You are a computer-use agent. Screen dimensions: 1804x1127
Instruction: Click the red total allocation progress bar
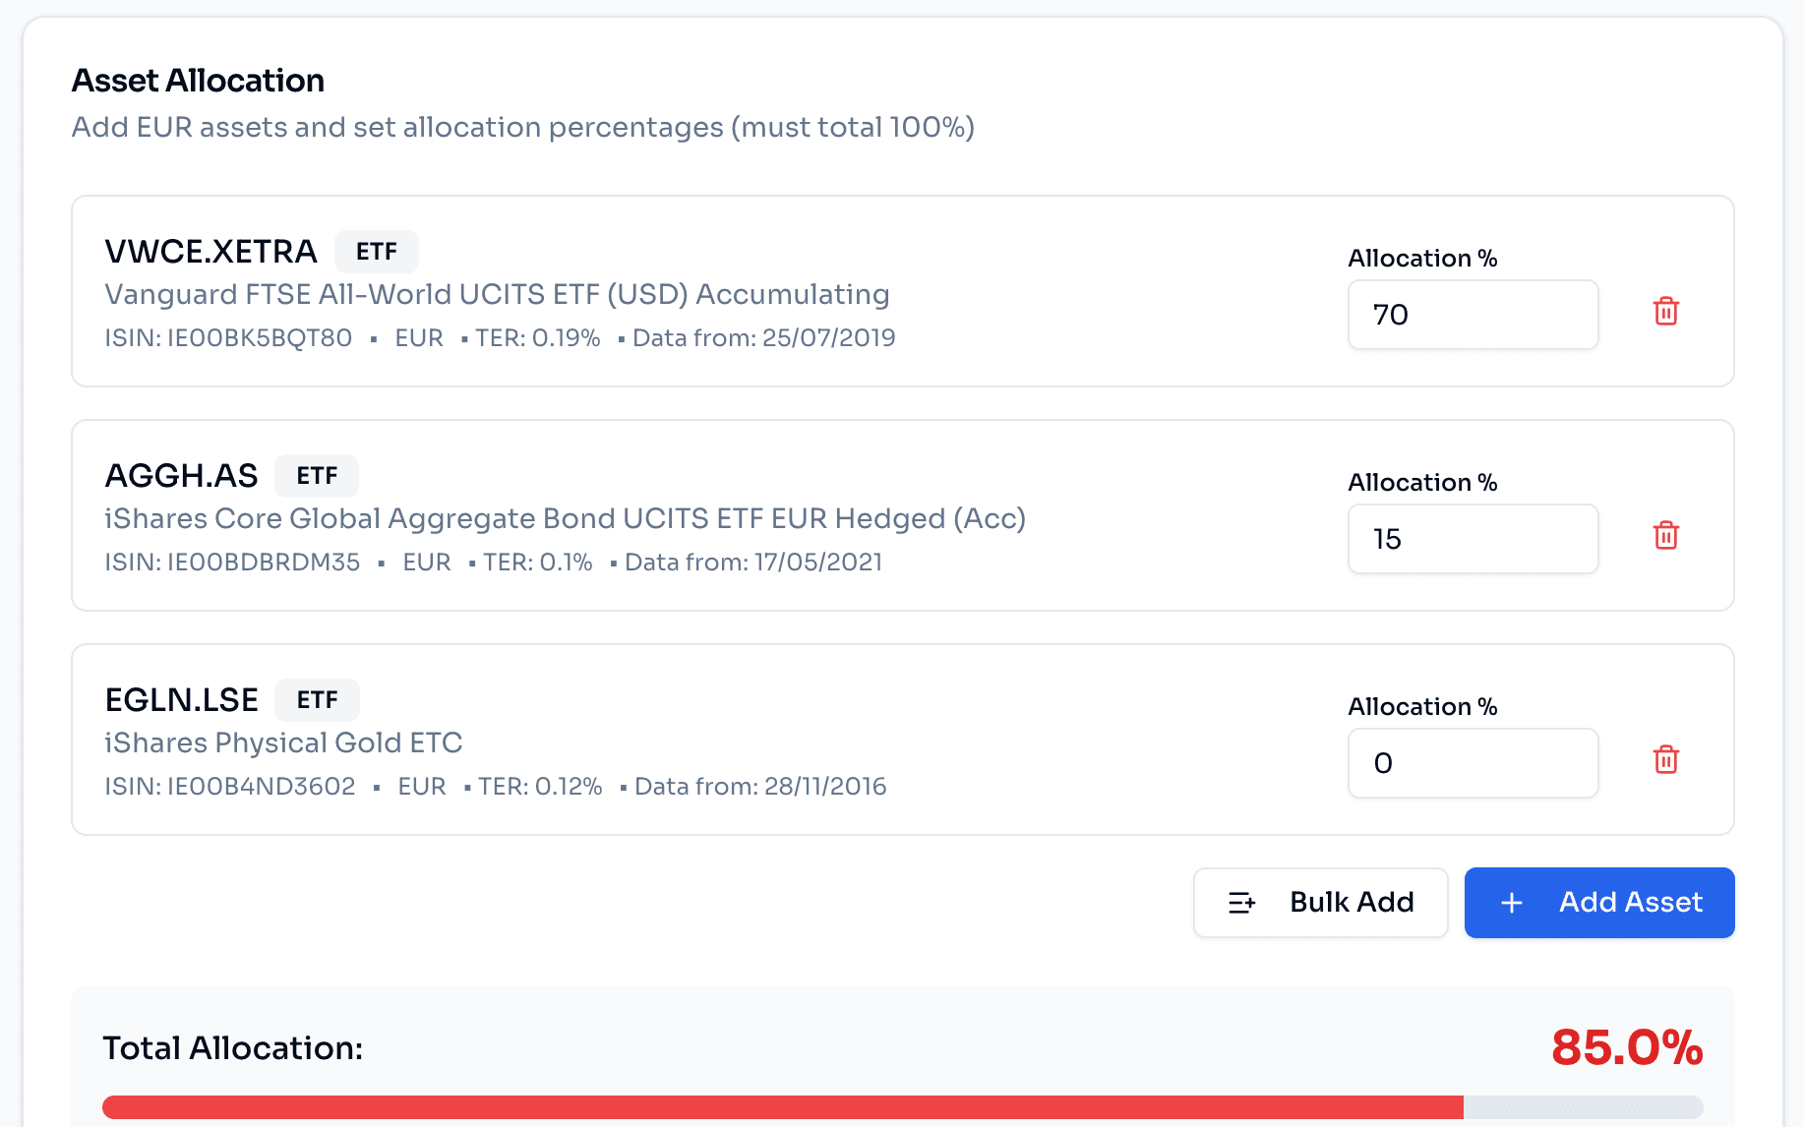[782, 1107]
